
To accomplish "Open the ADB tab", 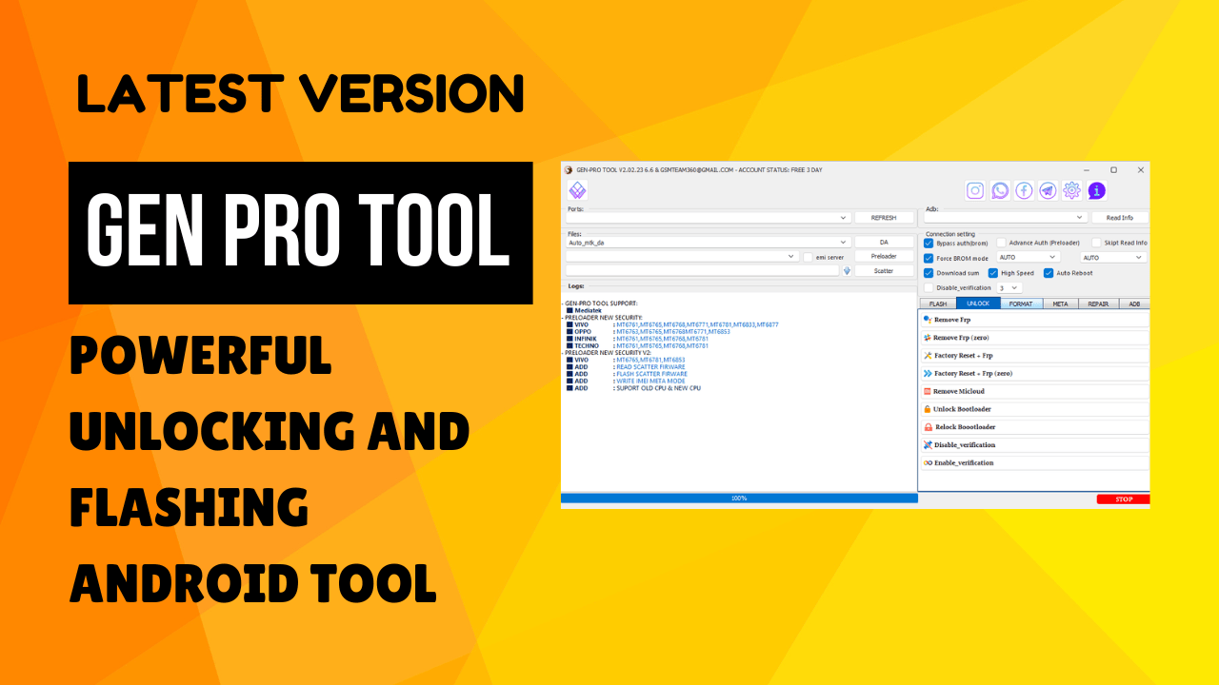I will (1134, 303).
